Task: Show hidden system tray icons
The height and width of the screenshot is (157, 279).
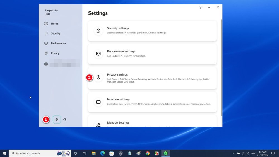Action: pyautogui.click(x=234, y=153)
